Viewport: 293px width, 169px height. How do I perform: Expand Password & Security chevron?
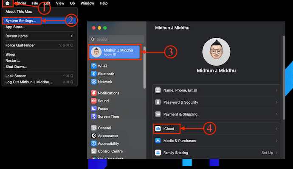click(x=276, y=103)
